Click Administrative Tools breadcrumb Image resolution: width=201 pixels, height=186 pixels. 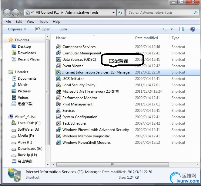point(82,12)
